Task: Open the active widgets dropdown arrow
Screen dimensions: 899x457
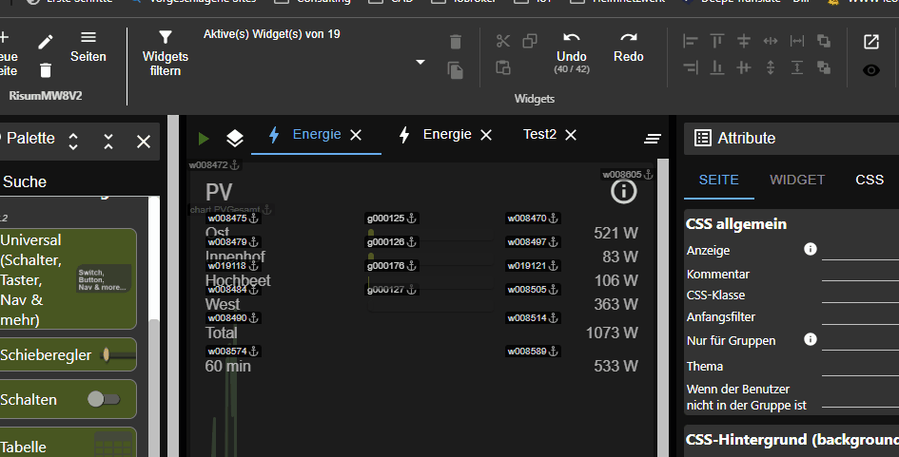Action: (420, 63)
